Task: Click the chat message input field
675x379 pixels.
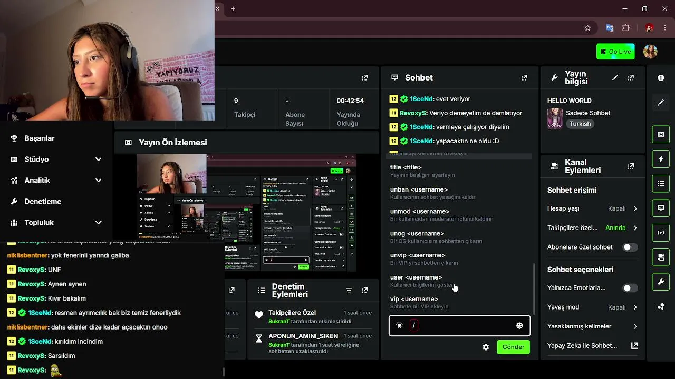Action: pos(459,326)
